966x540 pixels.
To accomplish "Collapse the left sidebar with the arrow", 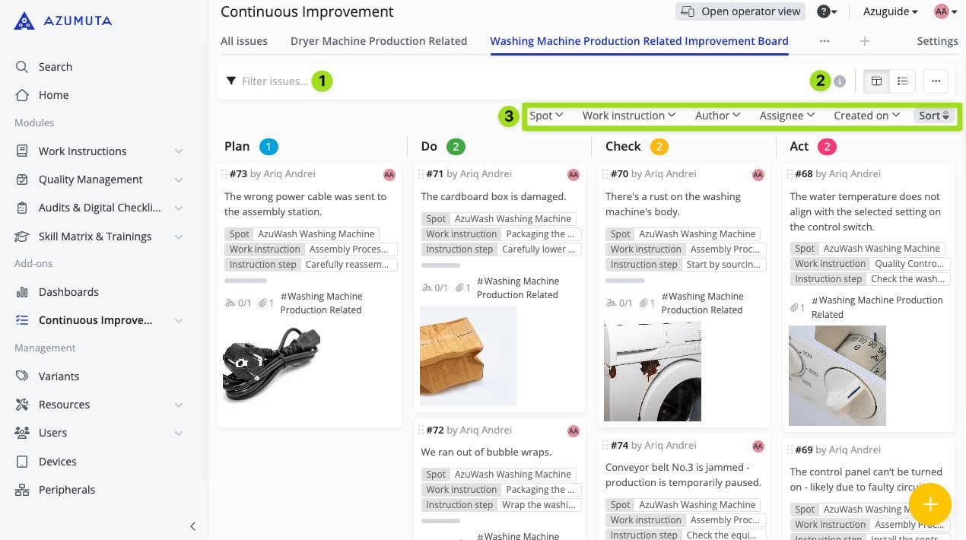I will [x=192, y=526].
